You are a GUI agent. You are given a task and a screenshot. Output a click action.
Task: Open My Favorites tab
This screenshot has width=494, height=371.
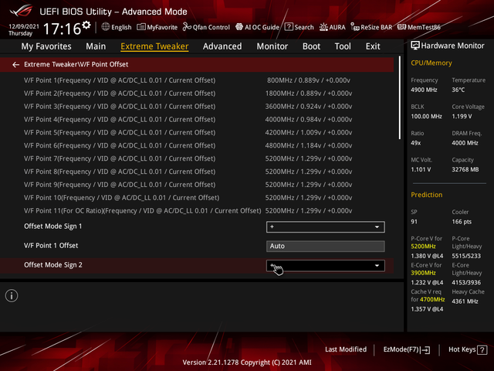pos(46,46)
